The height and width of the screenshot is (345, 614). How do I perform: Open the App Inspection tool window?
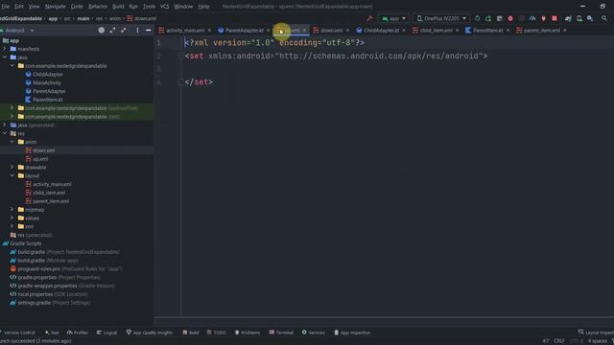352,333
